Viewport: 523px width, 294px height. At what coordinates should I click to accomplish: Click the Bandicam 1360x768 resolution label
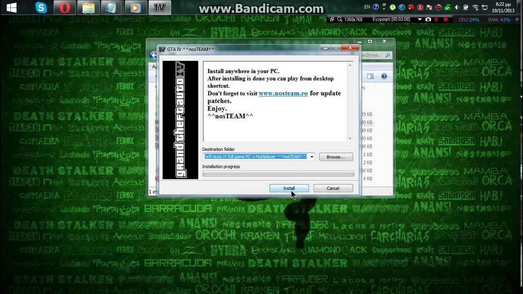353,20
